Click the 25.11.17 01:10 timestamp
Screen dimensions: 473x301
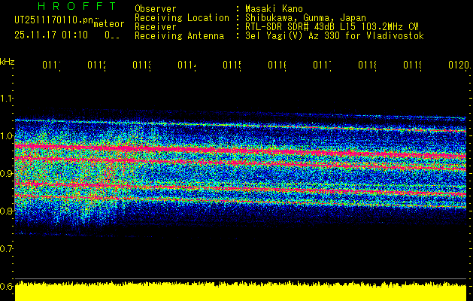52,35
